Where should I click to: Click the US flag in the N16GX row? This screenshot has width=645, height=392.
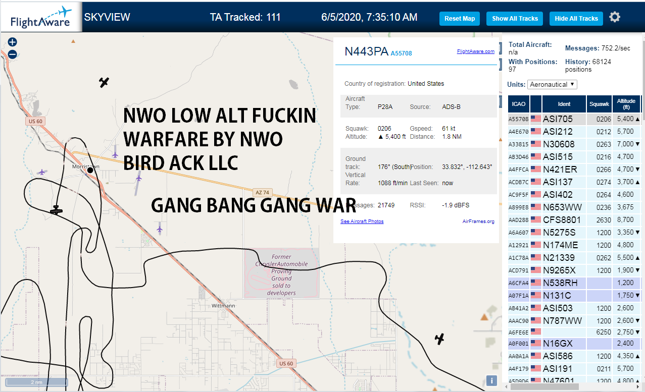click(536, 344)
